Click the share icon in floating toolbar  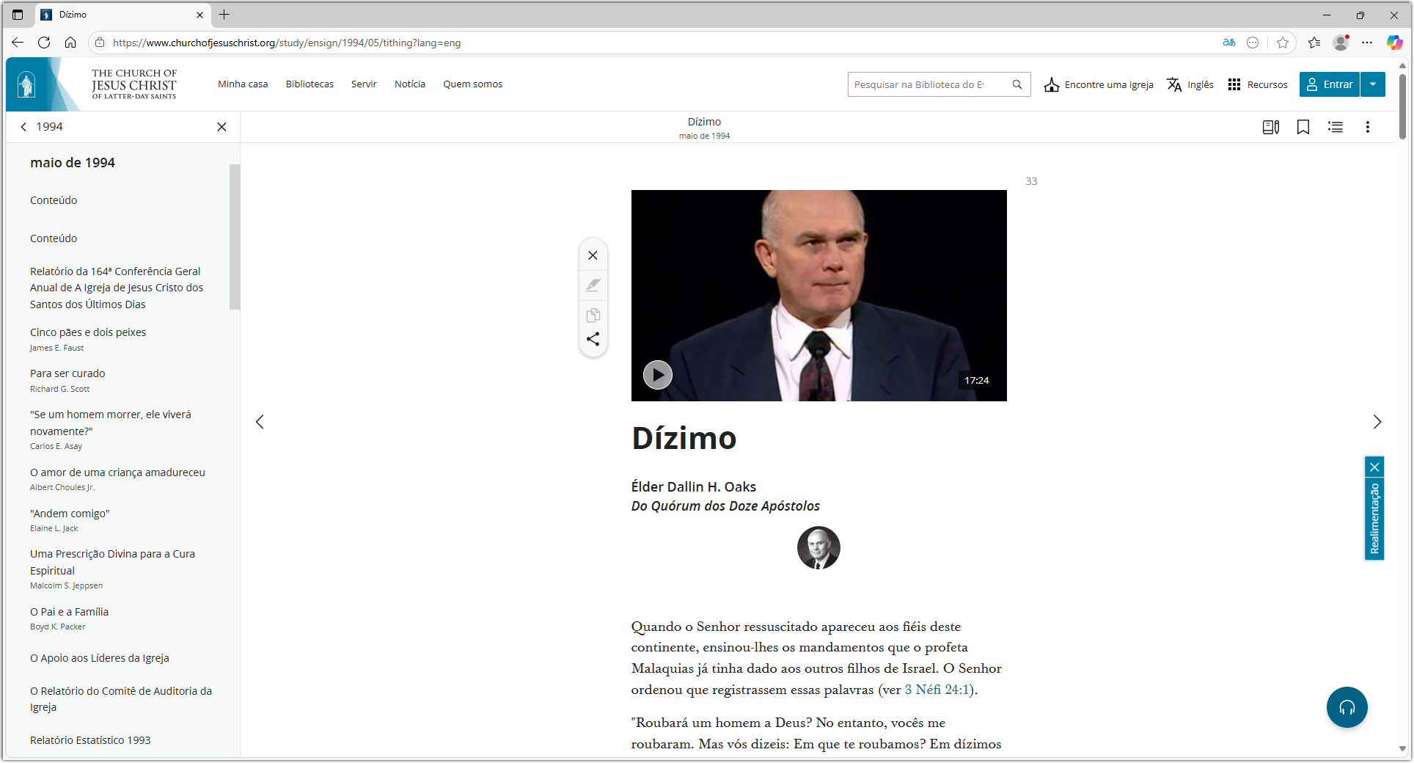pos(593,339)
